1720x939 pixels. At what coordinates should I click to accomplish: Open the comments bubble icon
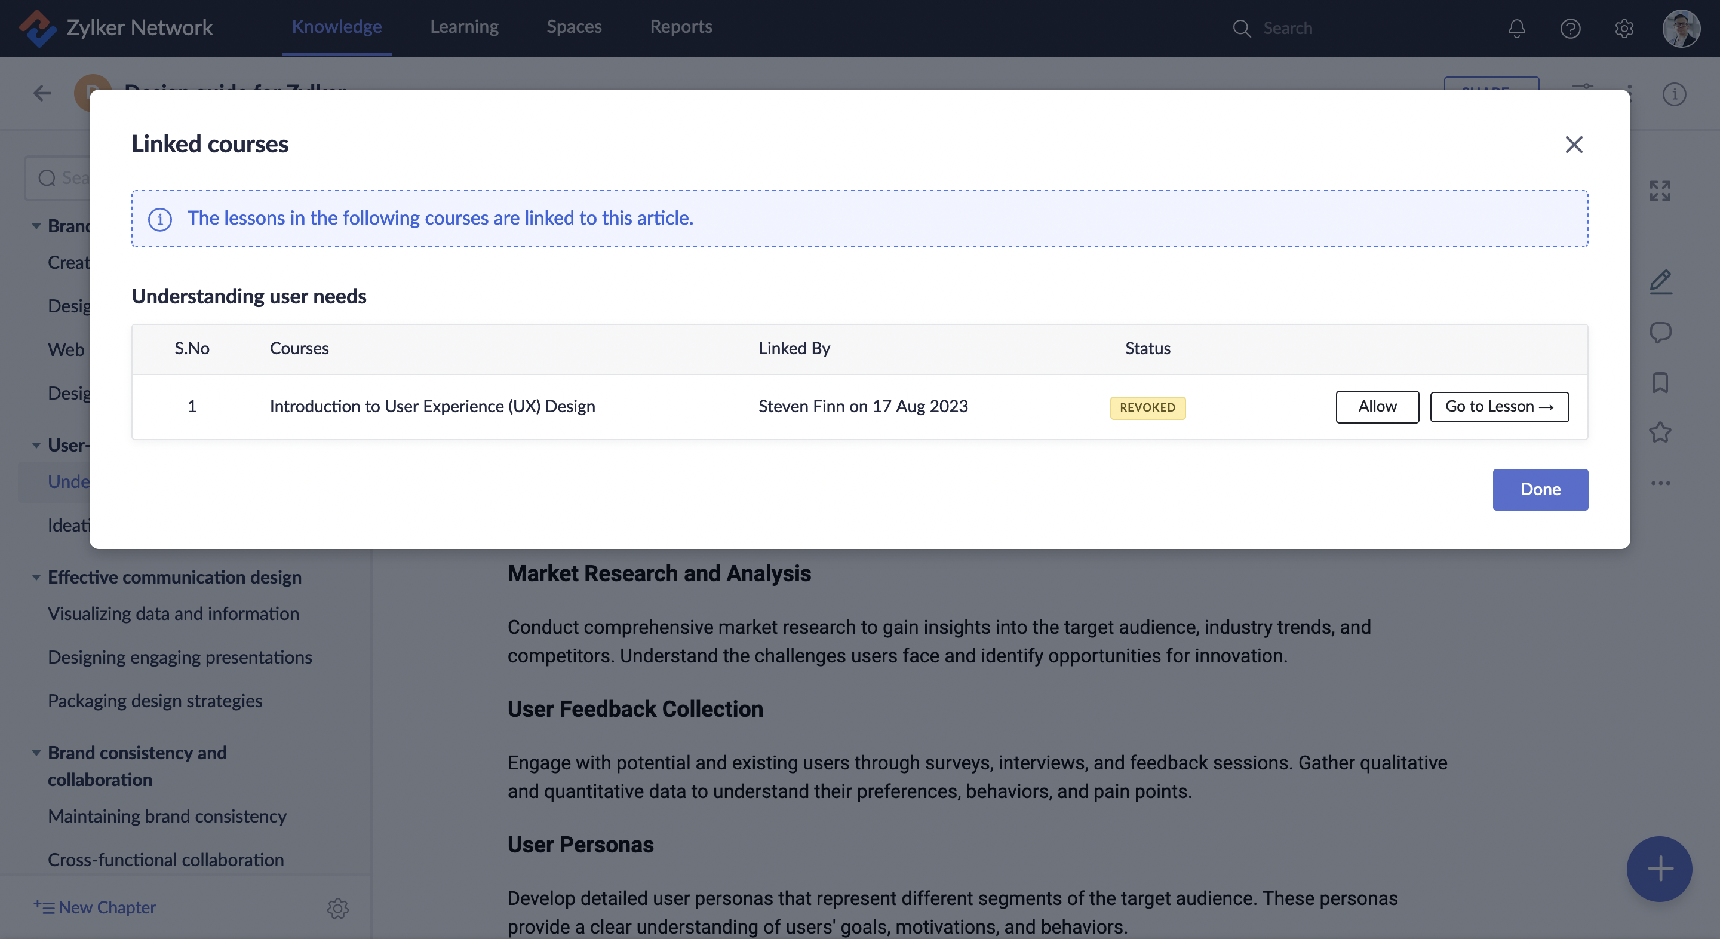click(x=1660, y=332)
